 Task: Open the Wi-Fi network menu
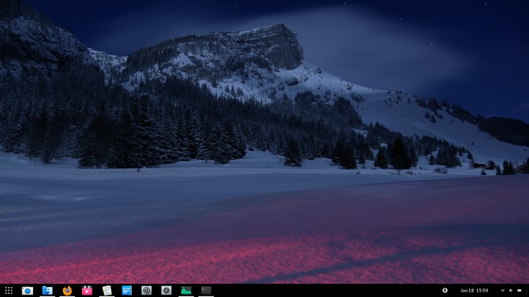pyautogui.click(x=503, y=290)
